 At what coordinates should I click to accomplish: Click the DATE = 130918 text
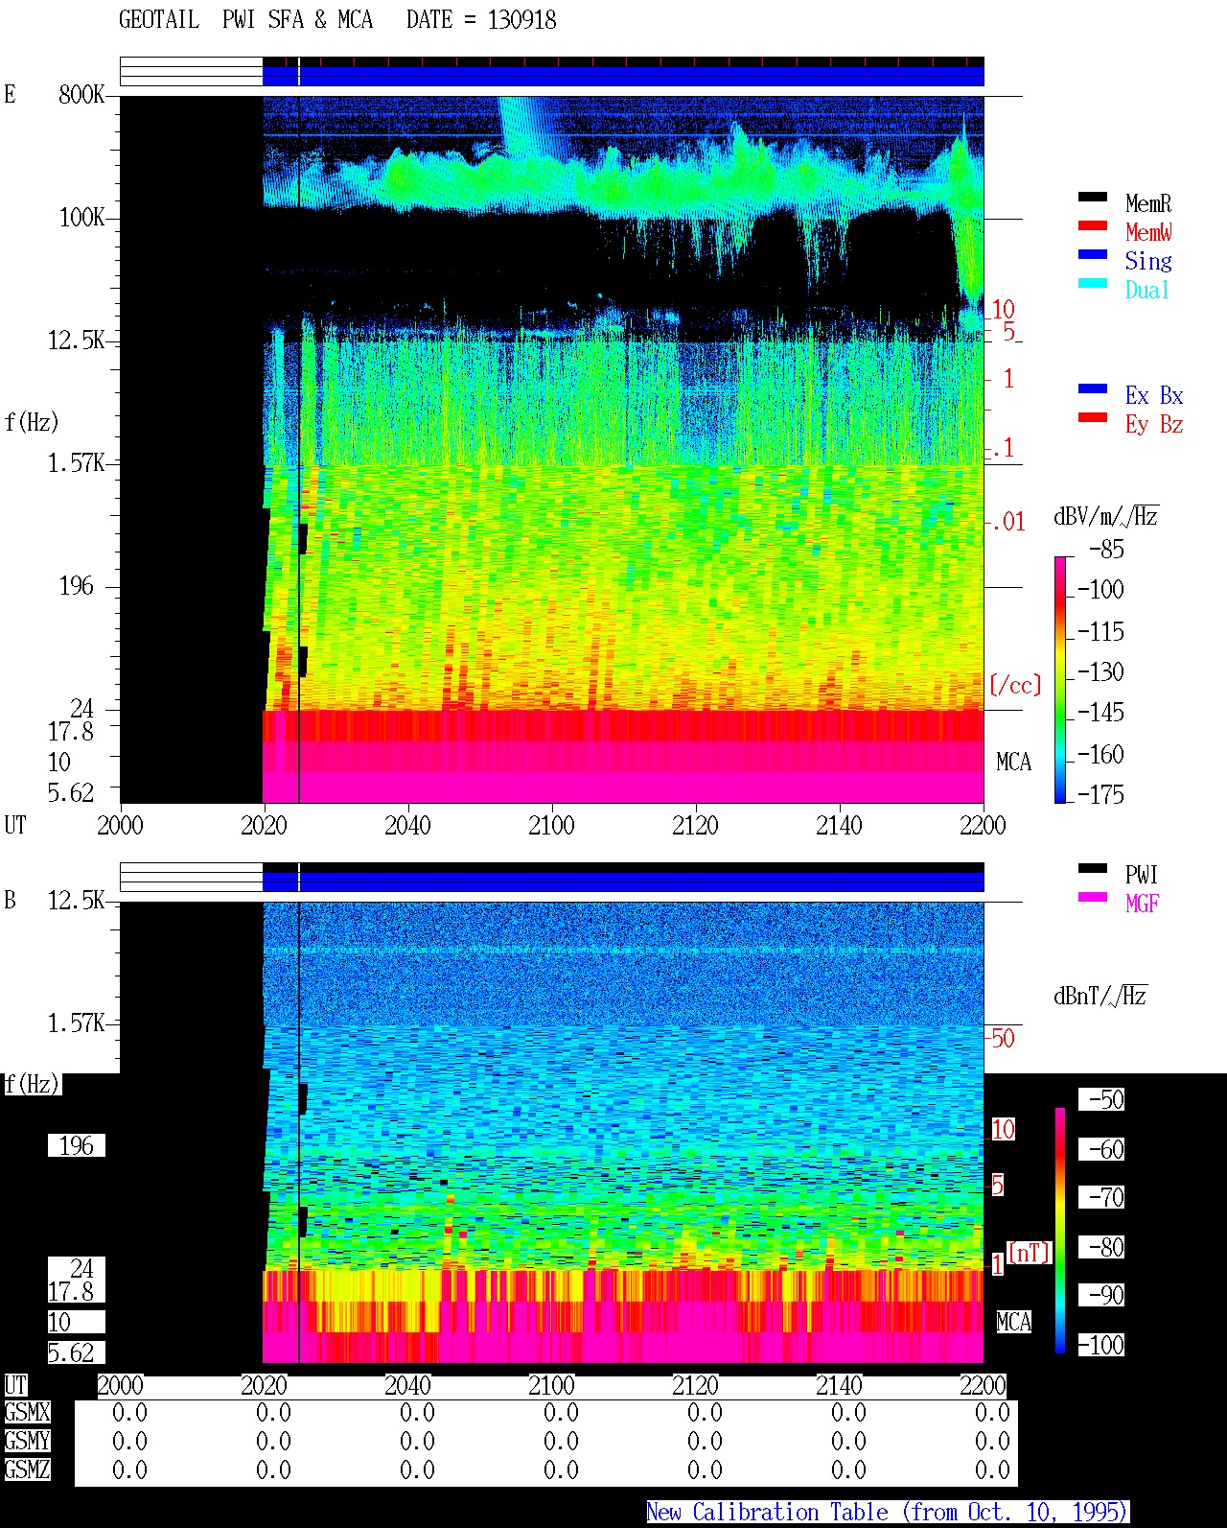tap(481, 19)
